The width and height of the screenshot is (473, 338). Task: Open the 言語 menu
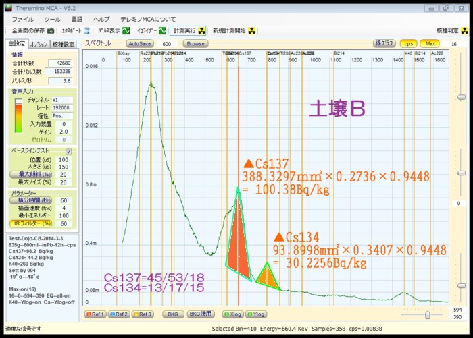tap(77, 20)
